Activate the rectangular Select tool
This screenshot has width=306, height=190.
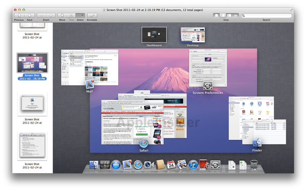[x=78, y=15]
